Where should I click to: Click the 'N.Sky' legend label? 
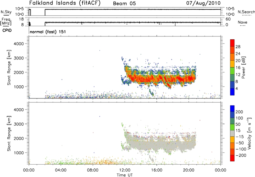click(x=6, y=12)
